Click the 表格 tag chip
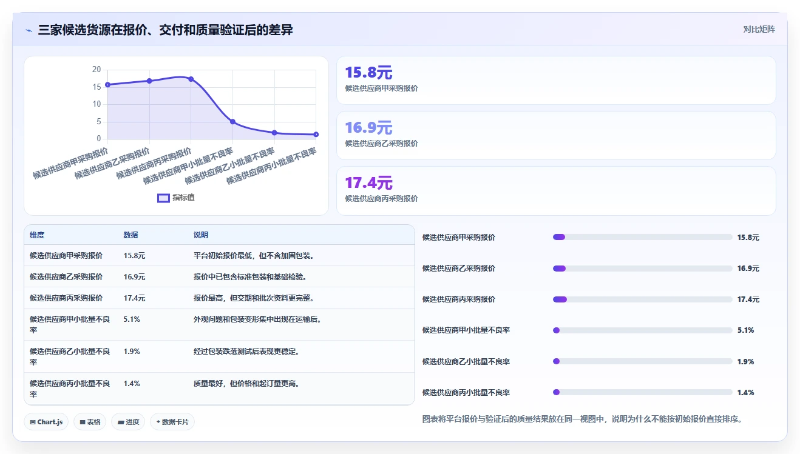This screenshot has width=800, height=454. (90, 422)
